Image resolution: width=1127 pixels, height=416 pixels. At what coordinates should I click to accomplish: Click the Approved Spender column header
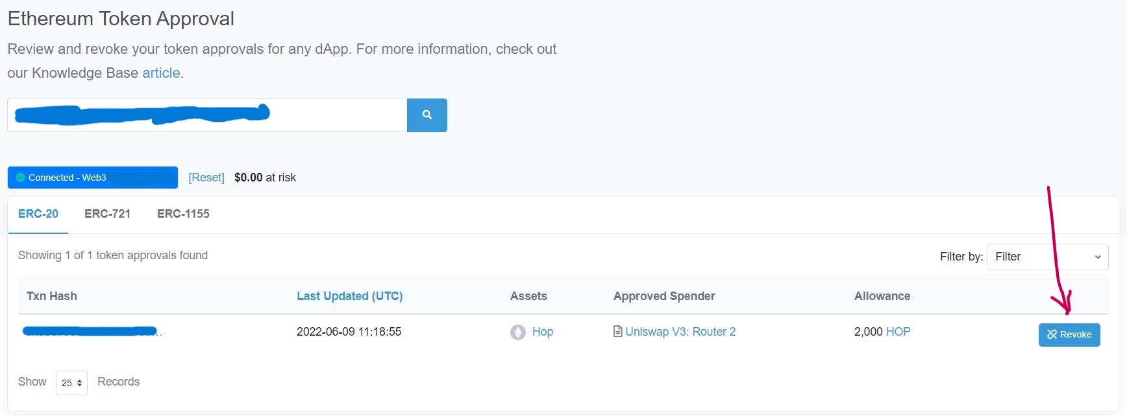[663, 296]
